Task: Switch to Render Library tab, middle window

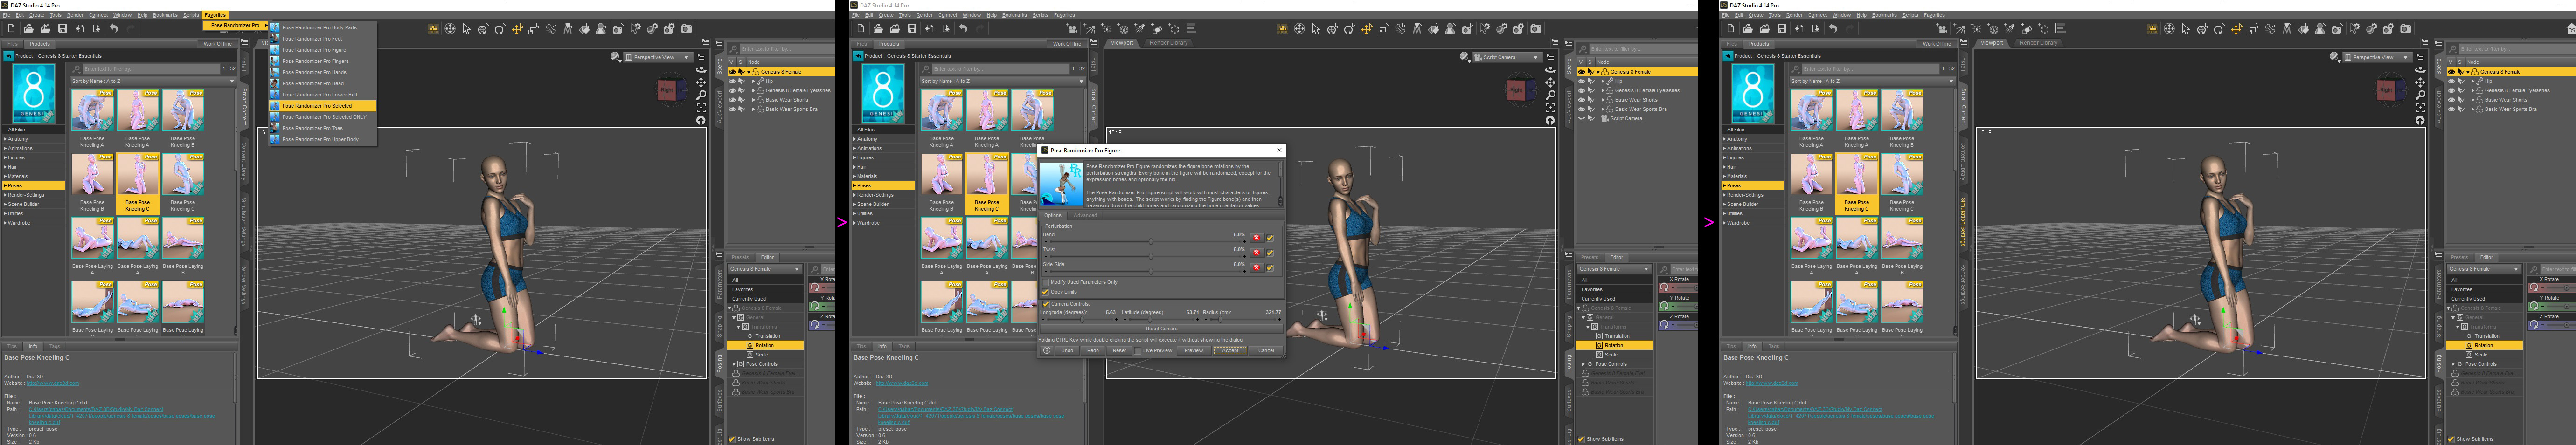Action: (1168, 43)
